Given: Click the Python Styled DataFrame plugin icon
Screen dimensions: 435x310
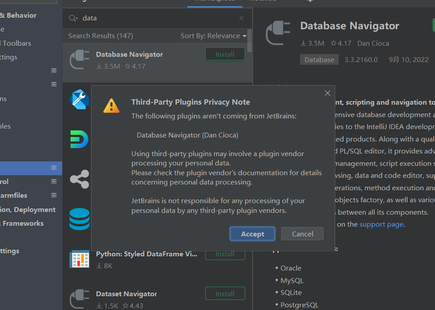Looking at the screenshot, I should tap(80, 259).
